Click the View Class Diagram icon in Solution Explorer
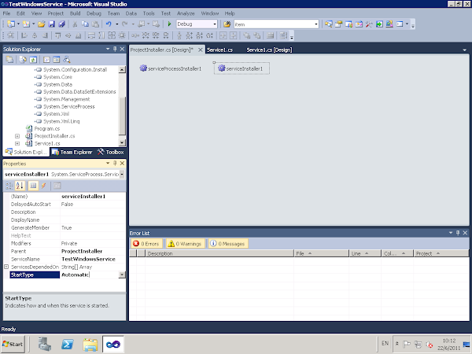 (x=67, y=60)
